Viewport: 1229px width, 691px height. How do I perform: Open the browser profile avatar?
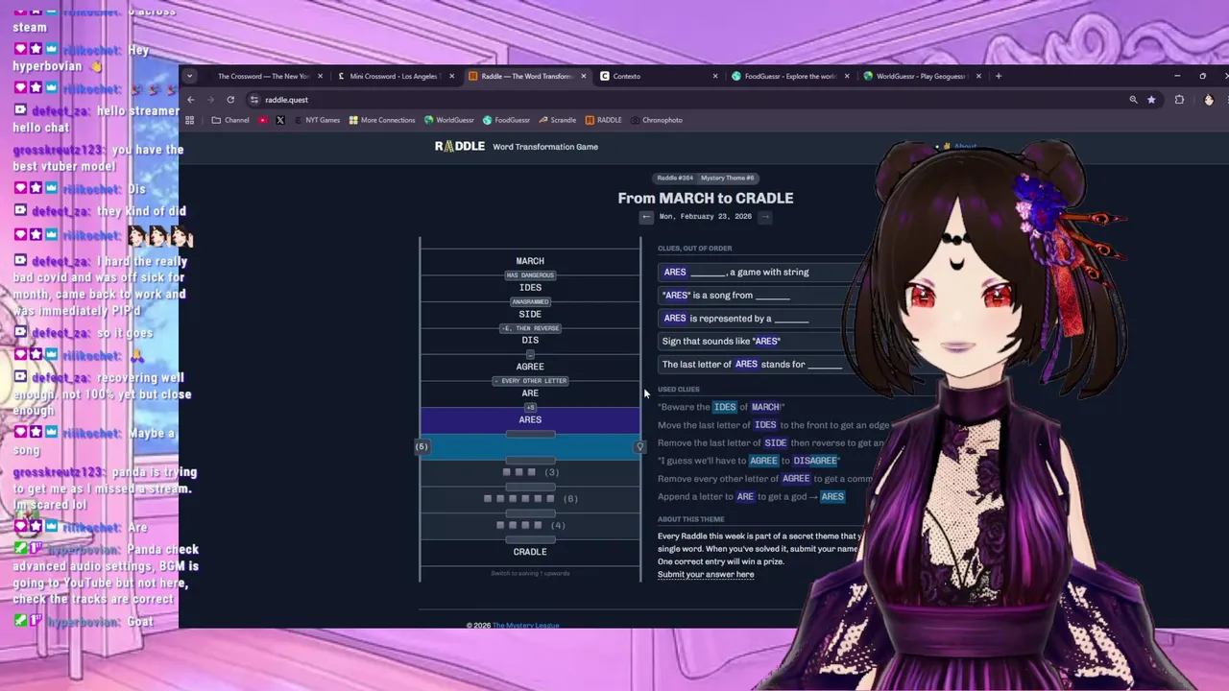coord(1209,100)
